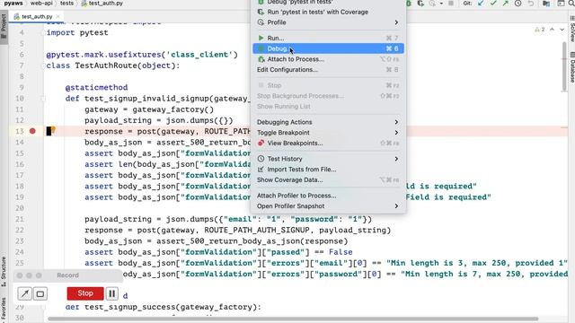Viewport: 575px width, 323px height.
Task: Select the Run... menu entry
Action: [x=328, y=38]
